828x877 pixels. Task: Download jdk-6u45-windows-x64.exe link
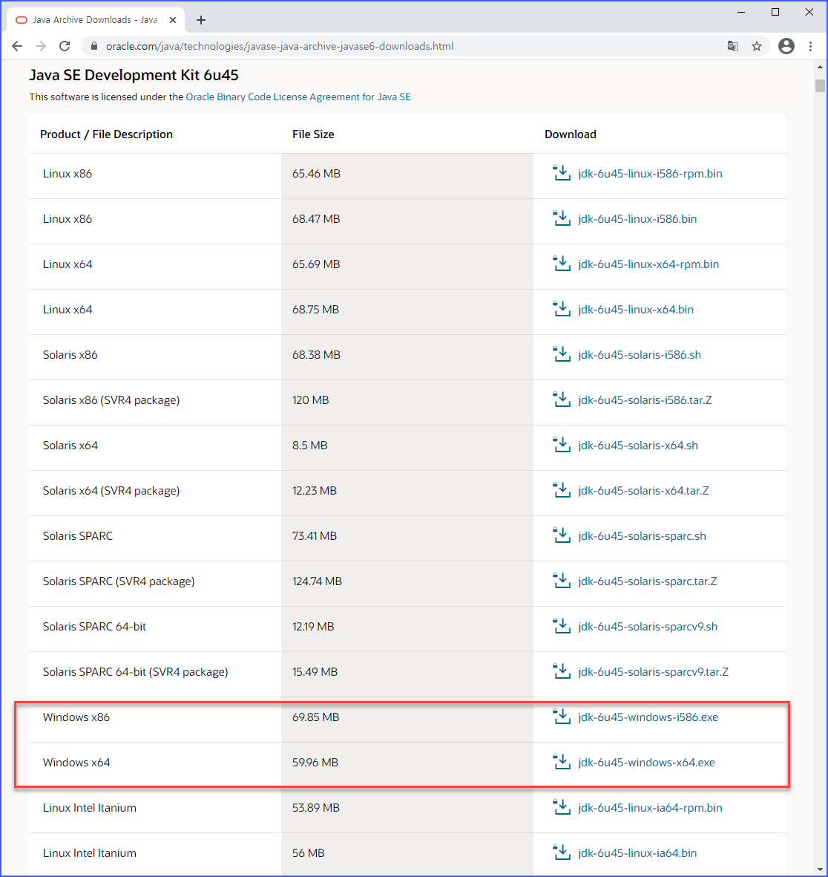(x=646, y=763)
